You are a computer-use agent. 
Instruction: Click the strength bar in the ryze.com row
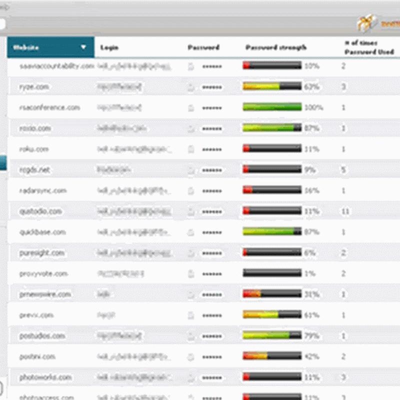[272, 86]
